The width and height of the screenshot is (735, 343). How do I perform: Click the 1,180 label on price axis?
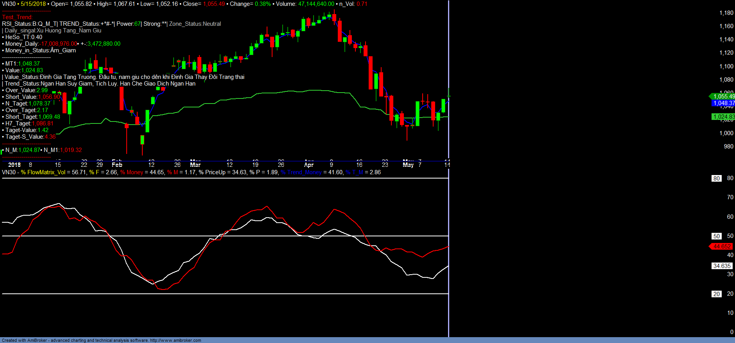click(x=726, y=13)
